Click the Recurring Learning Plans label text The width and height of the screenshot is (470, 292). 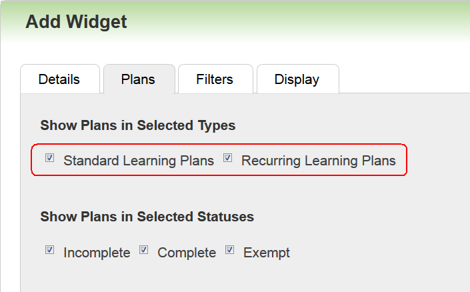pos(318,161)
